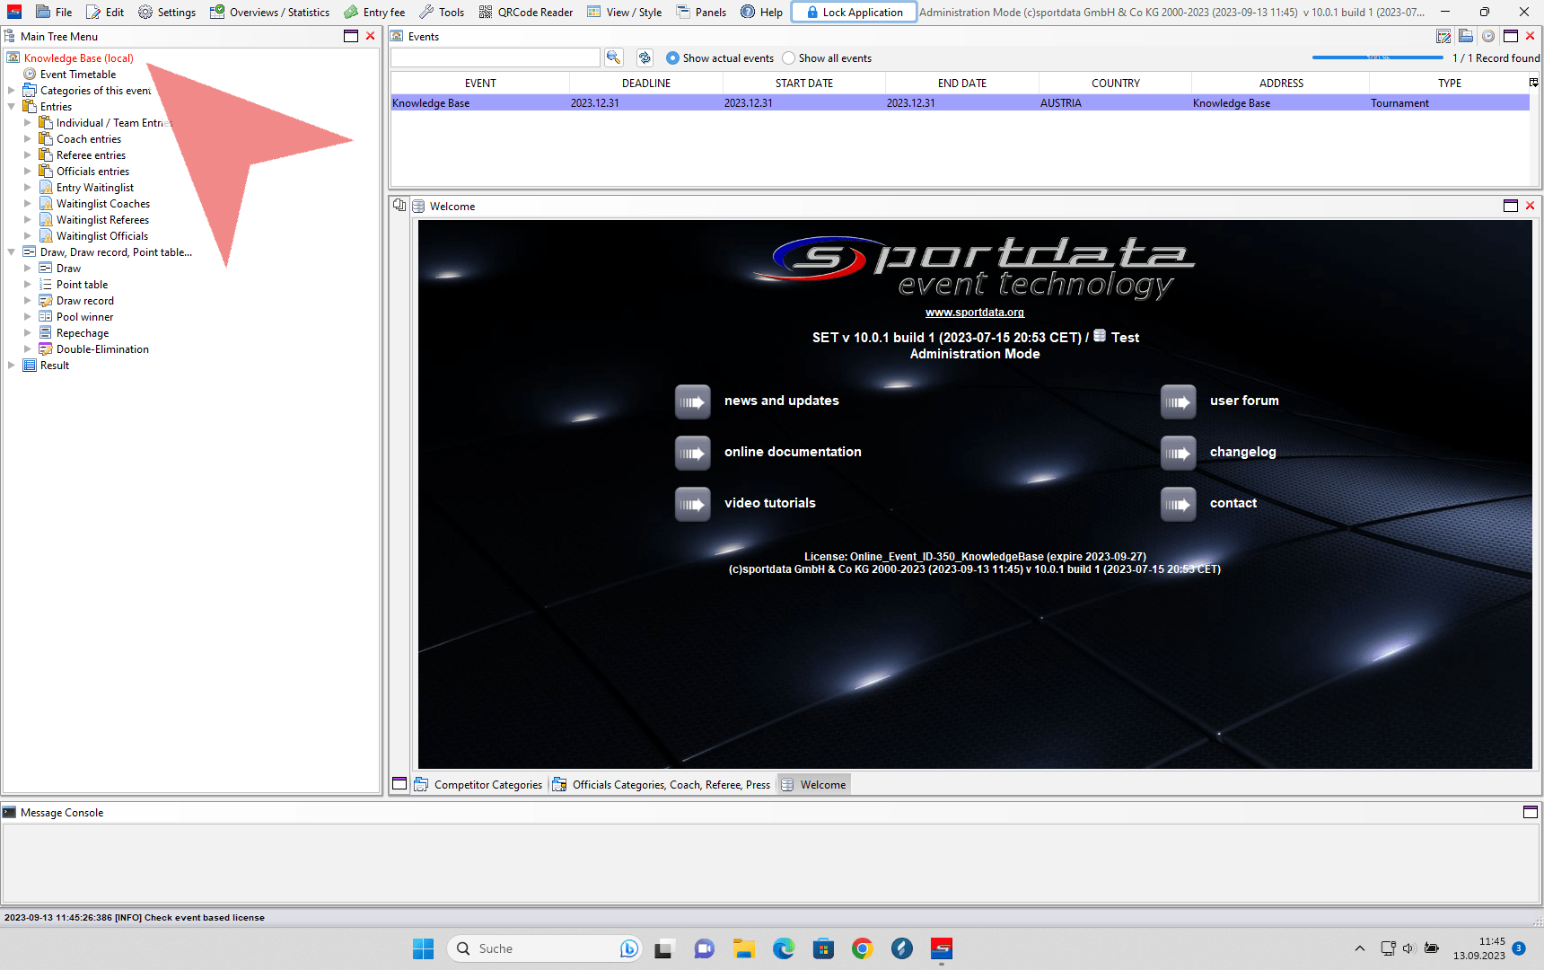Click the search magnifier icon in Events panel

614,57
